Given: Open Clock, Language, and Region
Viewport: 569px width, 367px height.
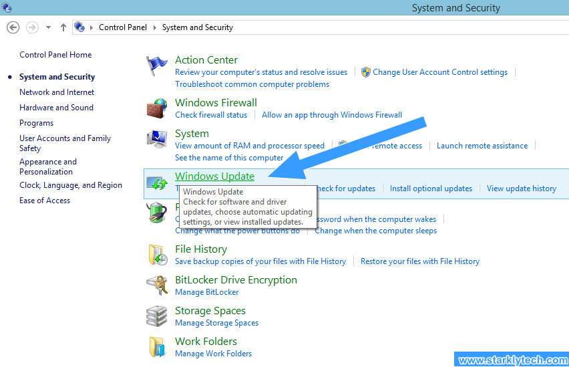Looking at the screenshot, I should coord(71,185).
